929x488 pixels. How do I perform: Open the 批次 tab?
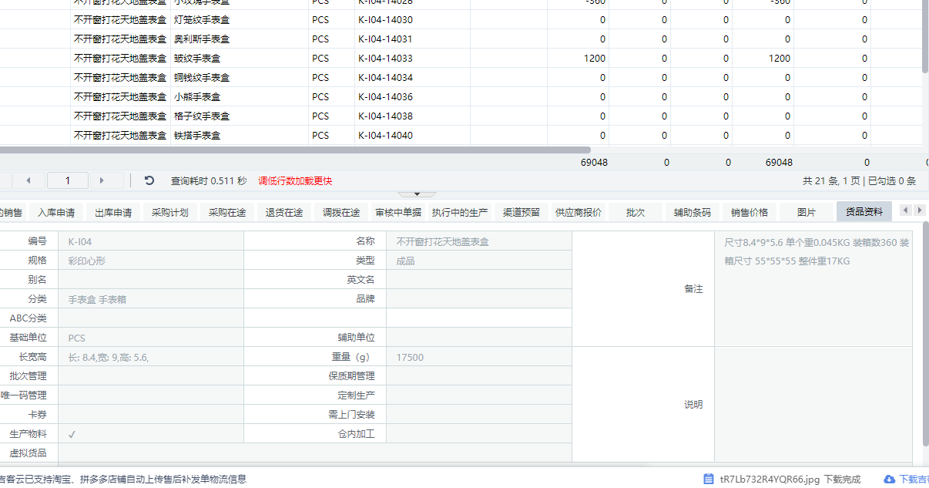[636, 212]
